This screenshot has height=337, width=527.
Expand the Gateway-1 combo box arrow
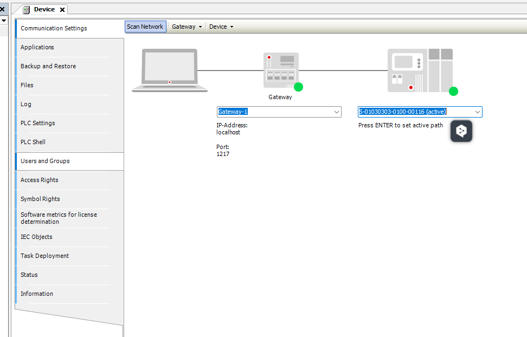click(x=337, y=112)
